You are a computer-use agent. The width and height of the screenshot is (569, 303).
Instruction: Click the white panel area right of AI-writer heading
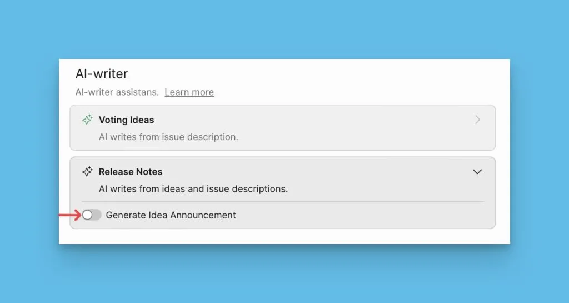(x=333, y=75)
